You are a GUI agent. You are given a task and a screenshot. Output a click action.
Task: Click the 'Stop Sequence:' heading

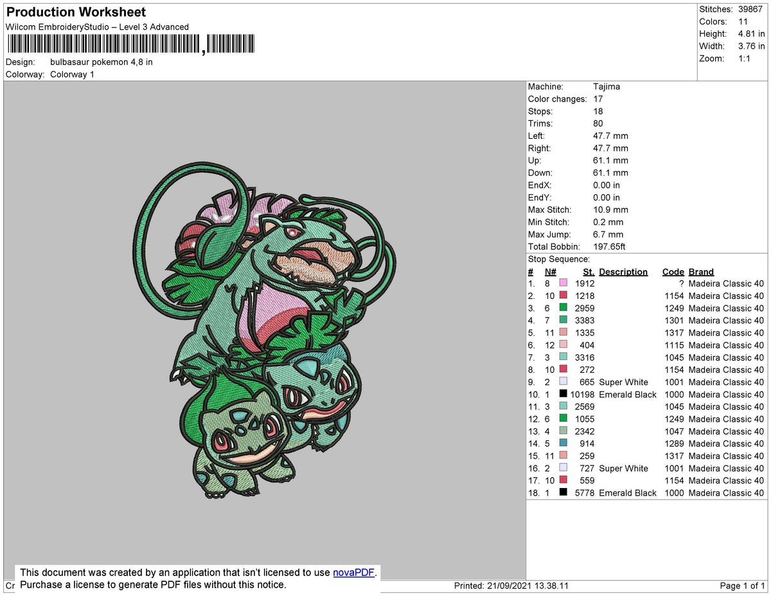point(558,259)
